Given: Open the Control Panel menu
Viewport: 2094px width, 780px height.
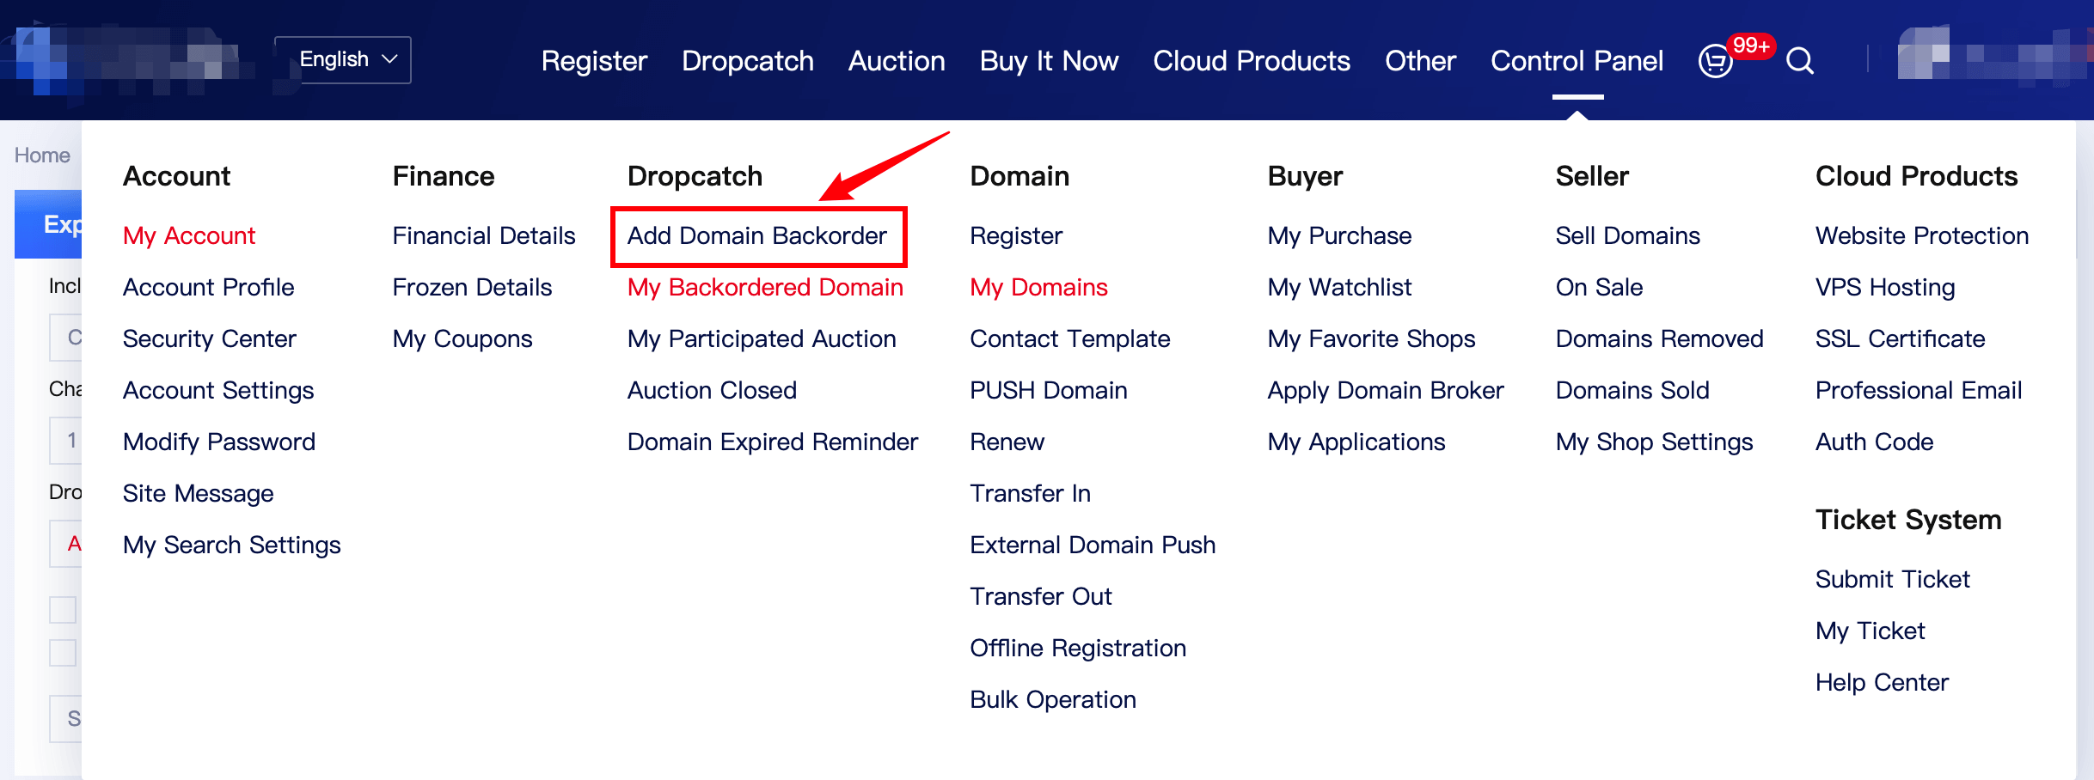Looking at the screenshot, I should (1577, 61).
